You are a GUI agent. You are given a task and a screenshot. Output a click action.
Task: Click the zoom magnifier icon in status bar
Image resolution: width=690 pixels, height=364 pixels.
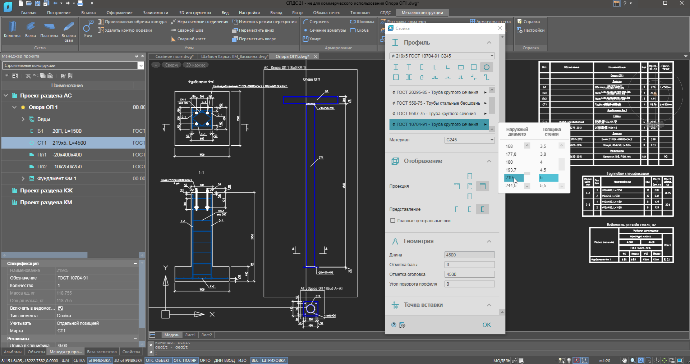tap(633, 360)
